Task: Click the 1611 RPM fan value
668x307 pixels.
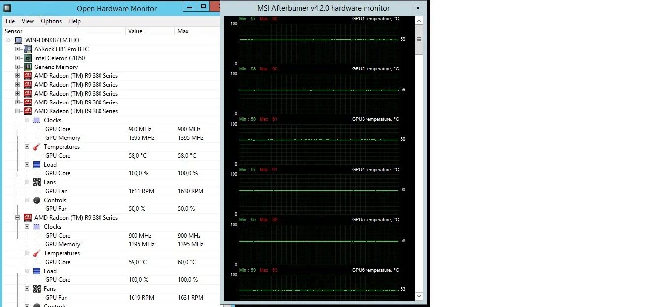Action: coord(141,191)
